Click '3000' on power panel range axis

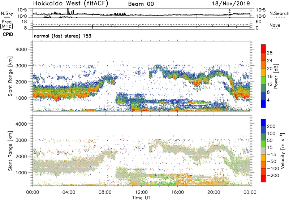click(x=21, y=66)
